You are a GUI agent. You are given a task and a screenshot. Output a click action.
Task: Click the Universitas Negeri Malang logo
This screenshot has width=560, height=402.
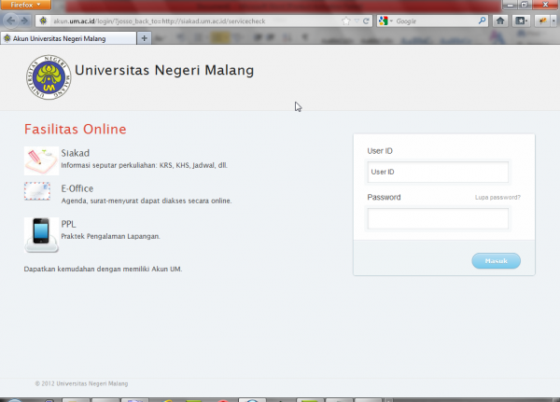point(49,77)
